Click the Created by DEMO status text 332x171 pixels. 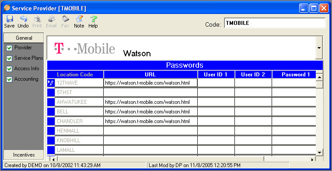pos(52,165)
